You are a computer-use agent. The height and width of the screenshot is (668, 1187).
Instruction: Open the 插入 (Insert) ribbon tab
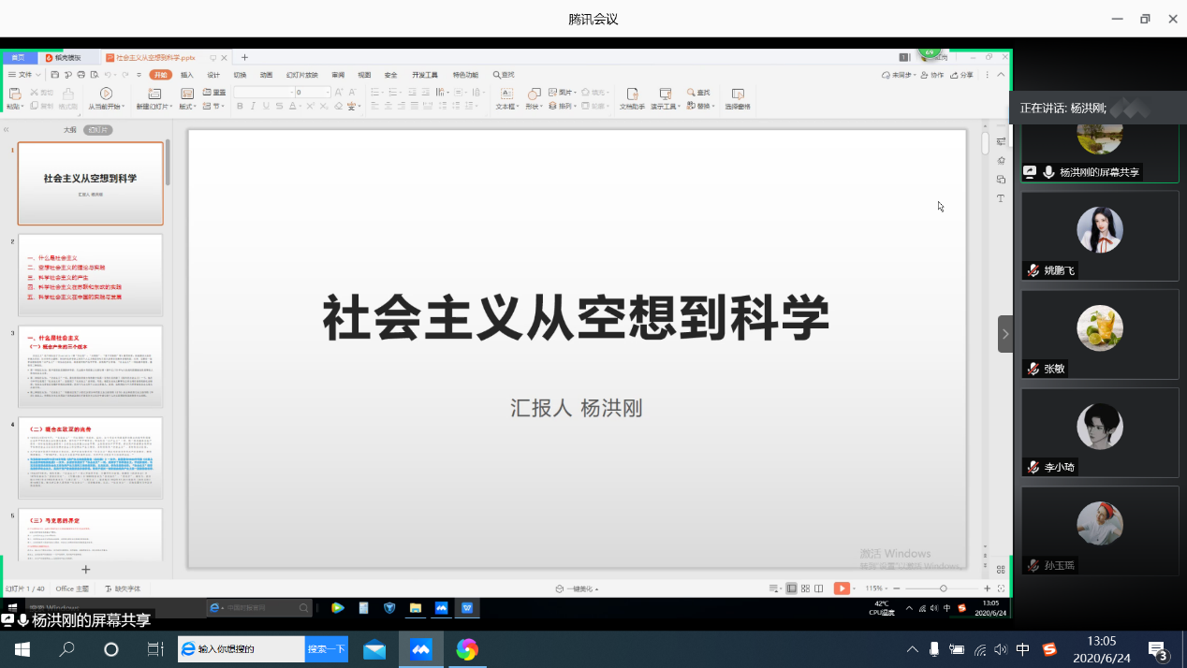pos(187,75)
